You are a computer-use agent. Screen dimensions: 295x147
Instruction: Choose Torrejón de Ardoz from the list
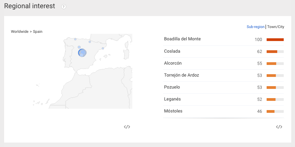[224, 76]
